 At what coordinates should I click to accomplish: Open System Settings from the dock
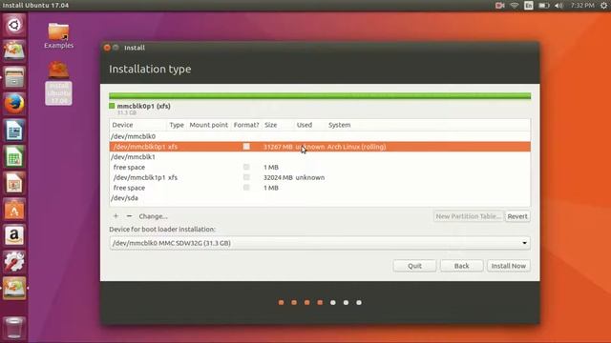[x=14, y=262]
